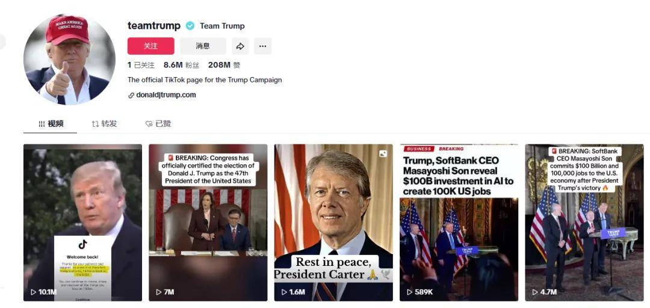Open the three-dots more options menu
The height and width of the screenshot is (308, 650).
click(263, 46)
